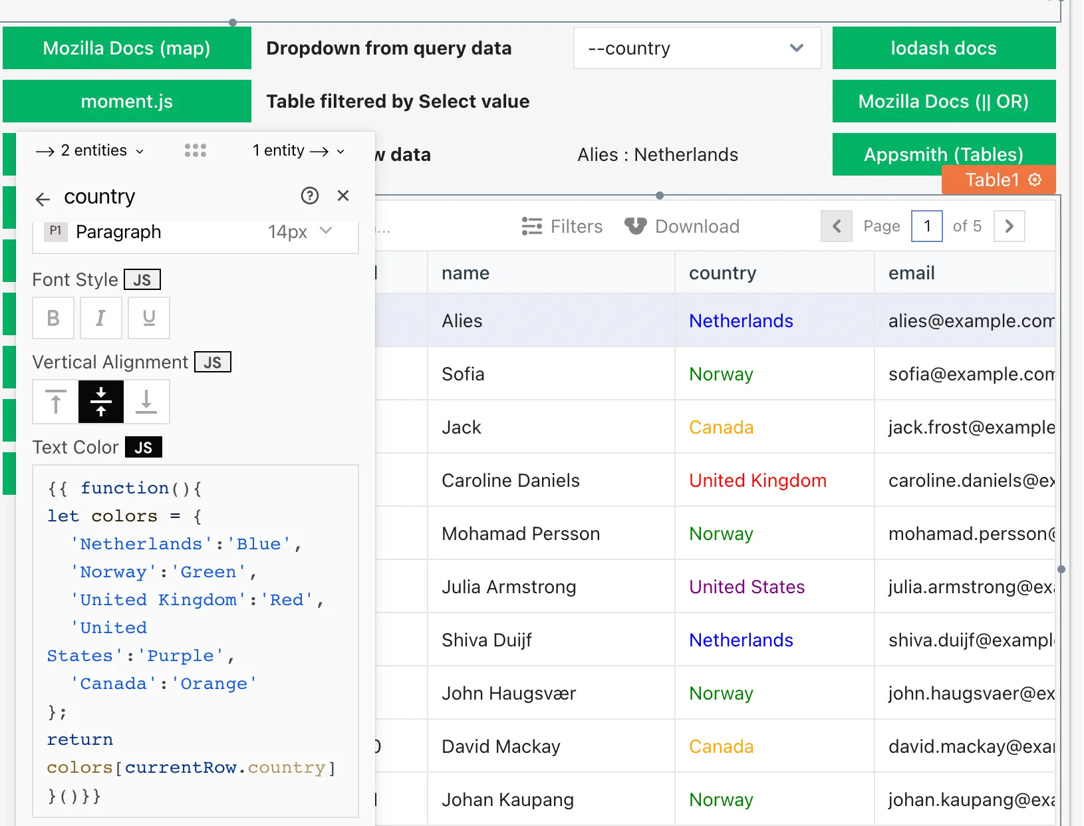1084x826 pixels.
Task: Disable JS mode for Text Color
Action: tap(144, 448)
